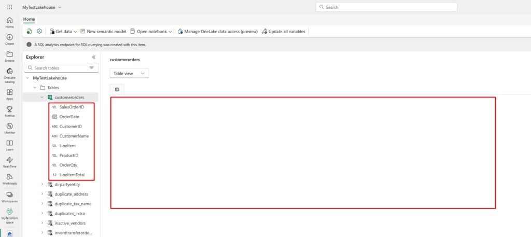Click Update all variables button

(284, 32)
